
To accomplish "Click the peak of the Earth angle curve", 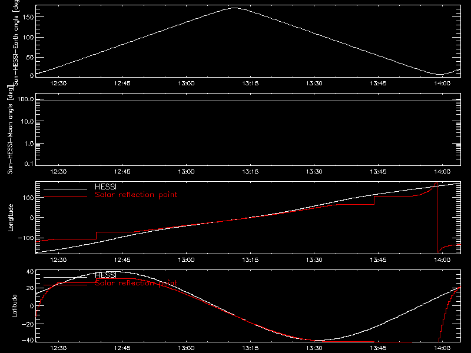I will point(234,8).
